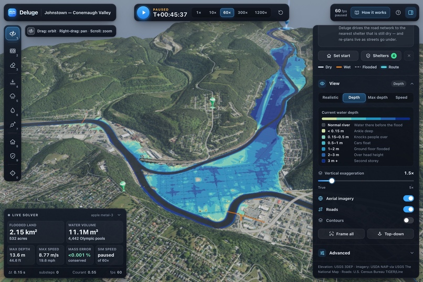The width and height of the screenshot is (423, 282).
Task: Set simulation speed to 300×
Action: [x=242, y=13]
